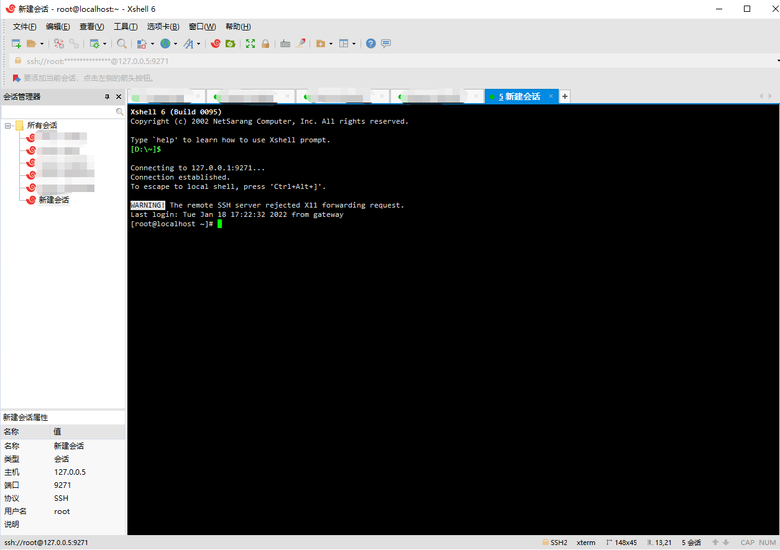Click the globe encoding icon
Screen dimensions: 780x550
tap(165, 44)
